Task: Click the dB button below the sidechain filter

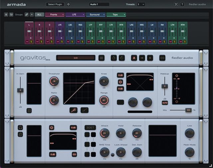Action: (x=53, y=154)
